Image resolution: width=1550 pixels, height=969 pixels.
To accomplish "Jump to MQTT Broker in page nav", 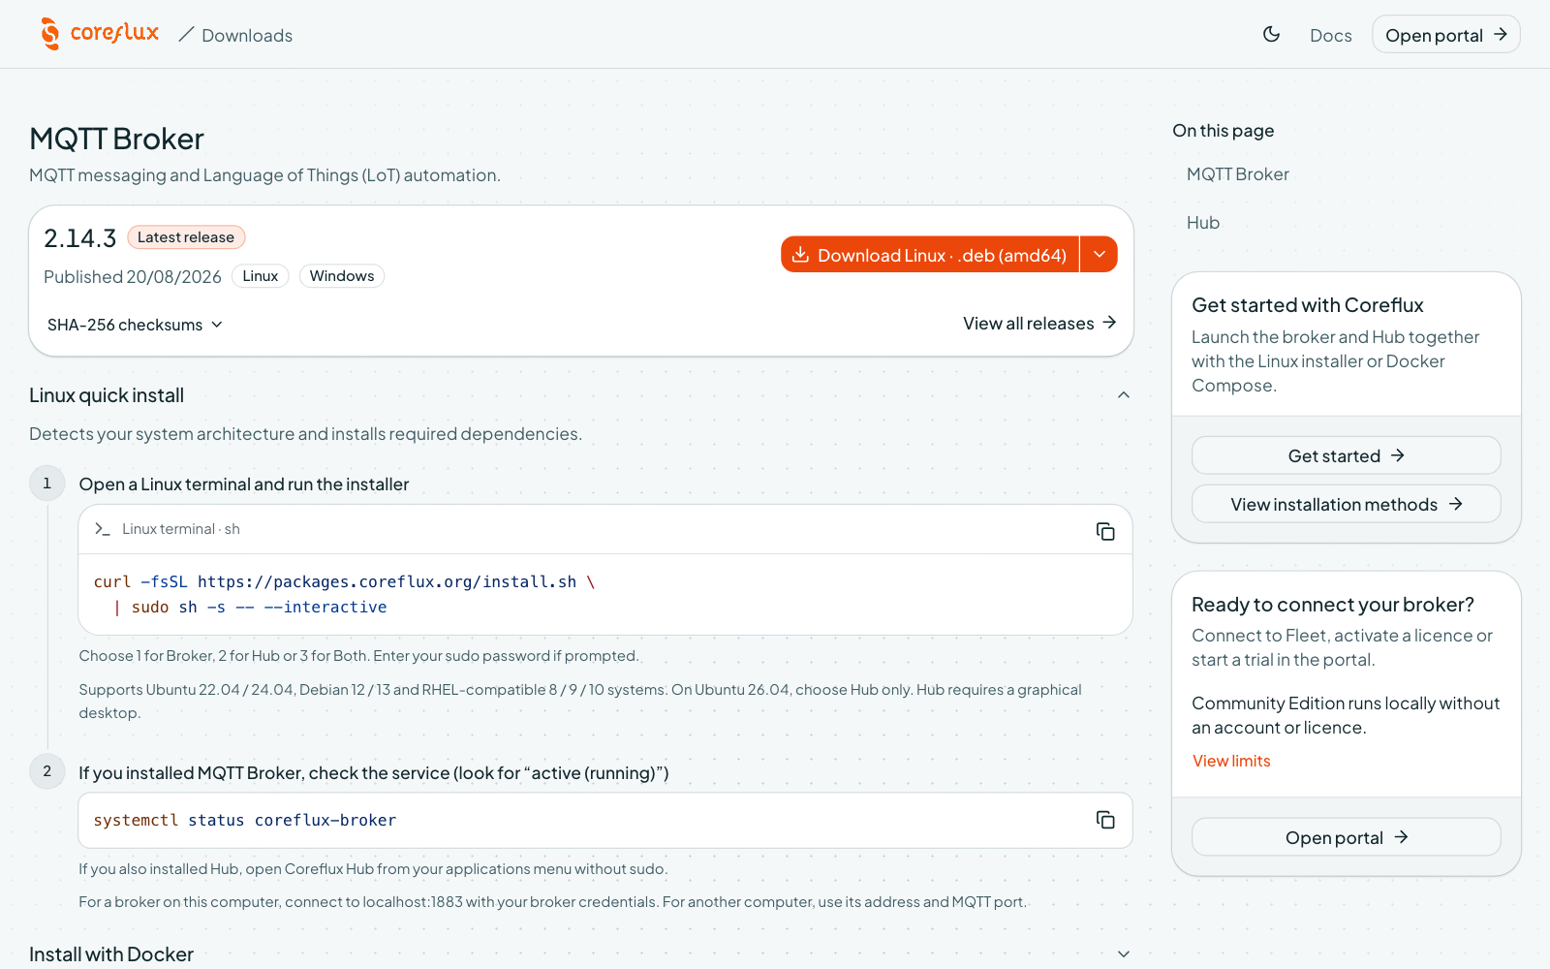I will [x=1238, y=174].
